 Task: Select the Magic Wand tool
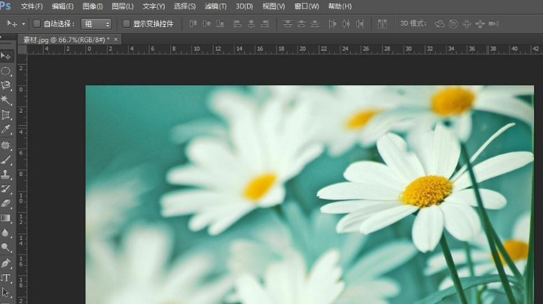click(x=6, y=100)
